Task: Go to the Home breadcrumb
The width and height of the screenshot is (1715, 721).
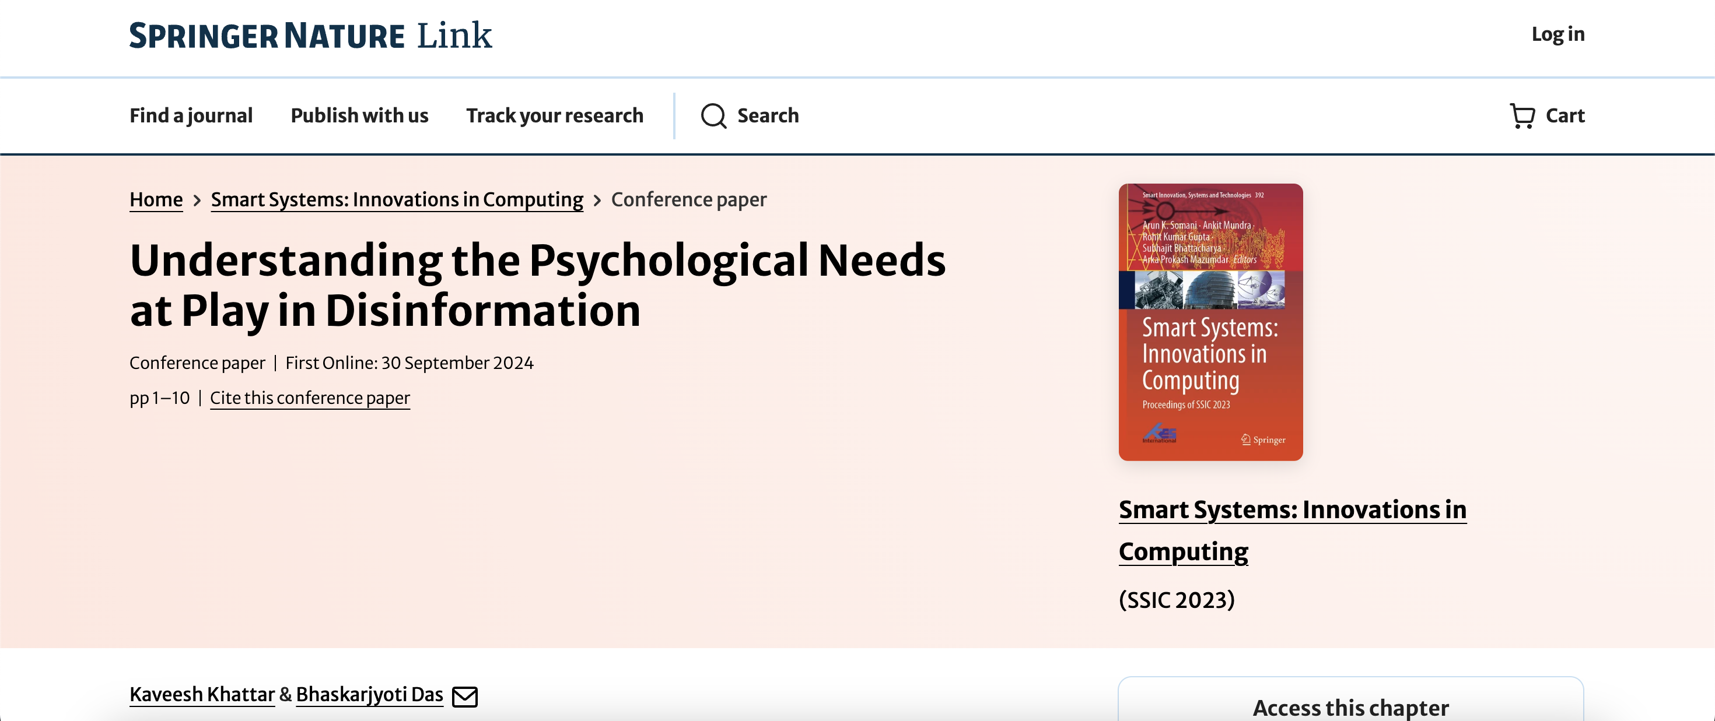Action: 156,199
